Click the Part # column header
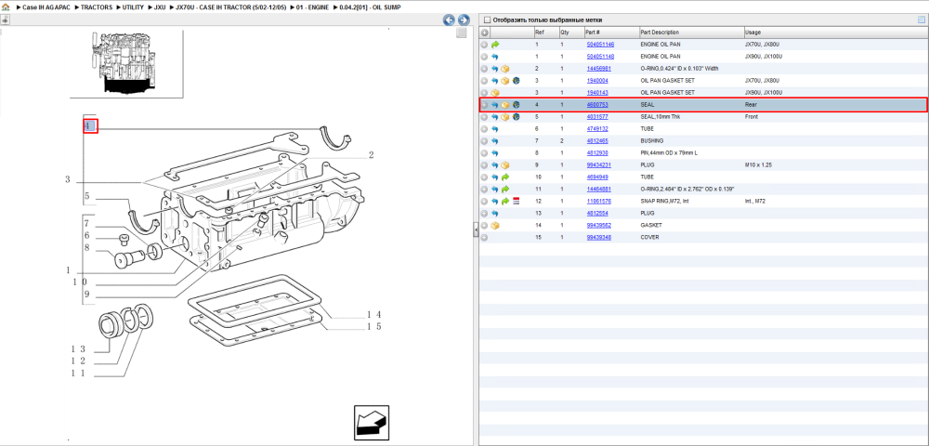Image resolution: width=929 pixels, height=446 pixels. point(593,33)
